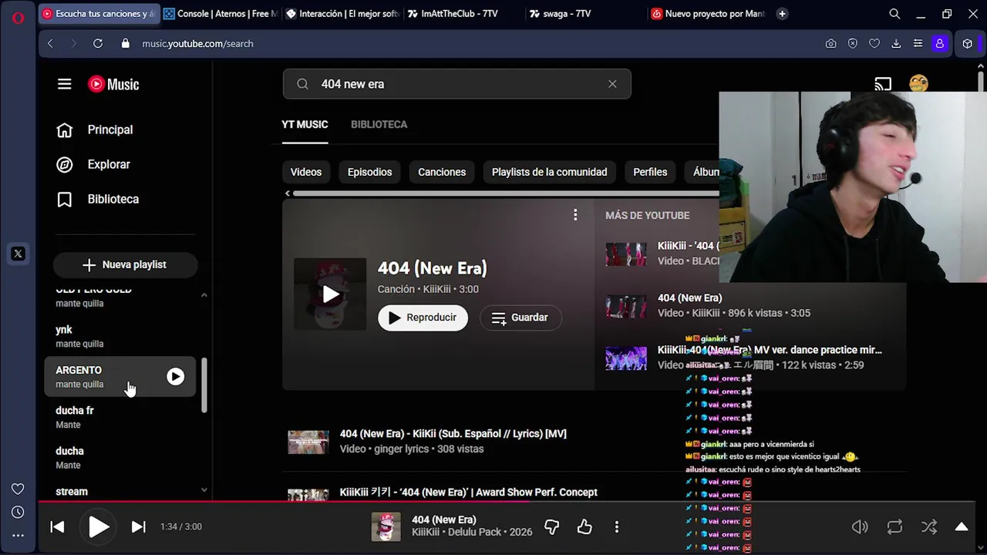The width and height of the screenshot is (987, 555).
Task: Open top result three-dot menu
Action: coord(575,215)
